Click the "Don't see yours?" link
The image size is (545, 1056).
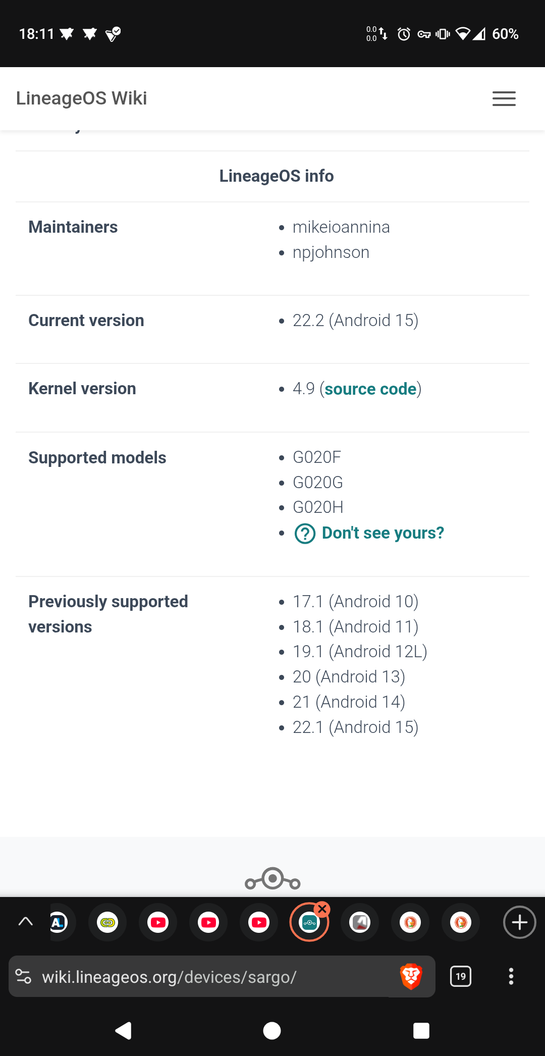383,533
